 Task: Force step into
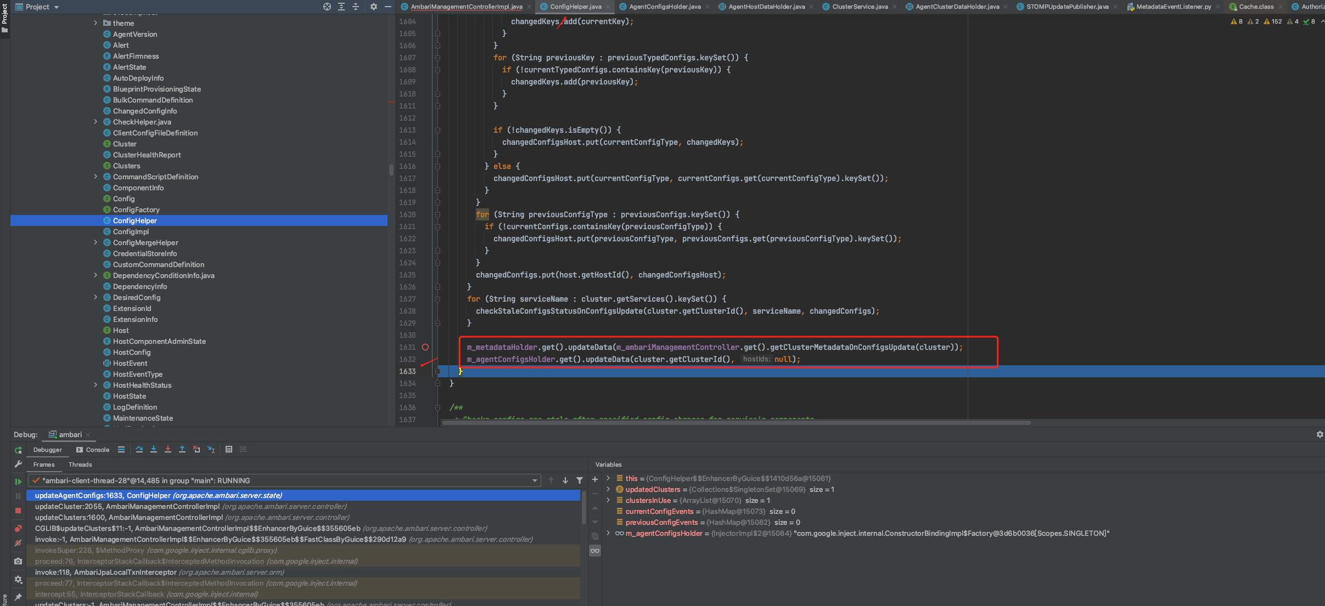(x=168, y=450)
